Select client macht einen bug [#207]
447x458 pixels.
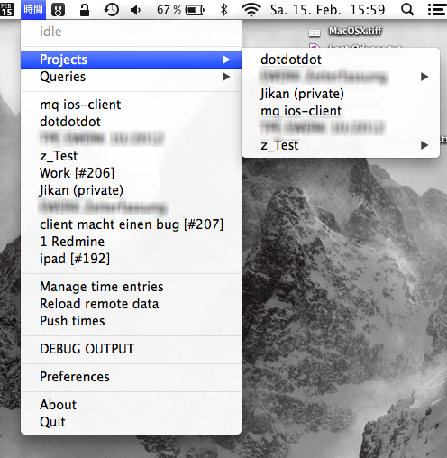pyautogui.click(x=131, y=224)
